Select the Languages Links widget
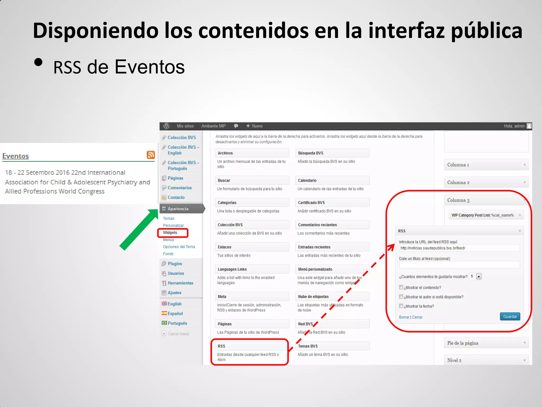This screenshot has width=542, height=407. point(252,269)
